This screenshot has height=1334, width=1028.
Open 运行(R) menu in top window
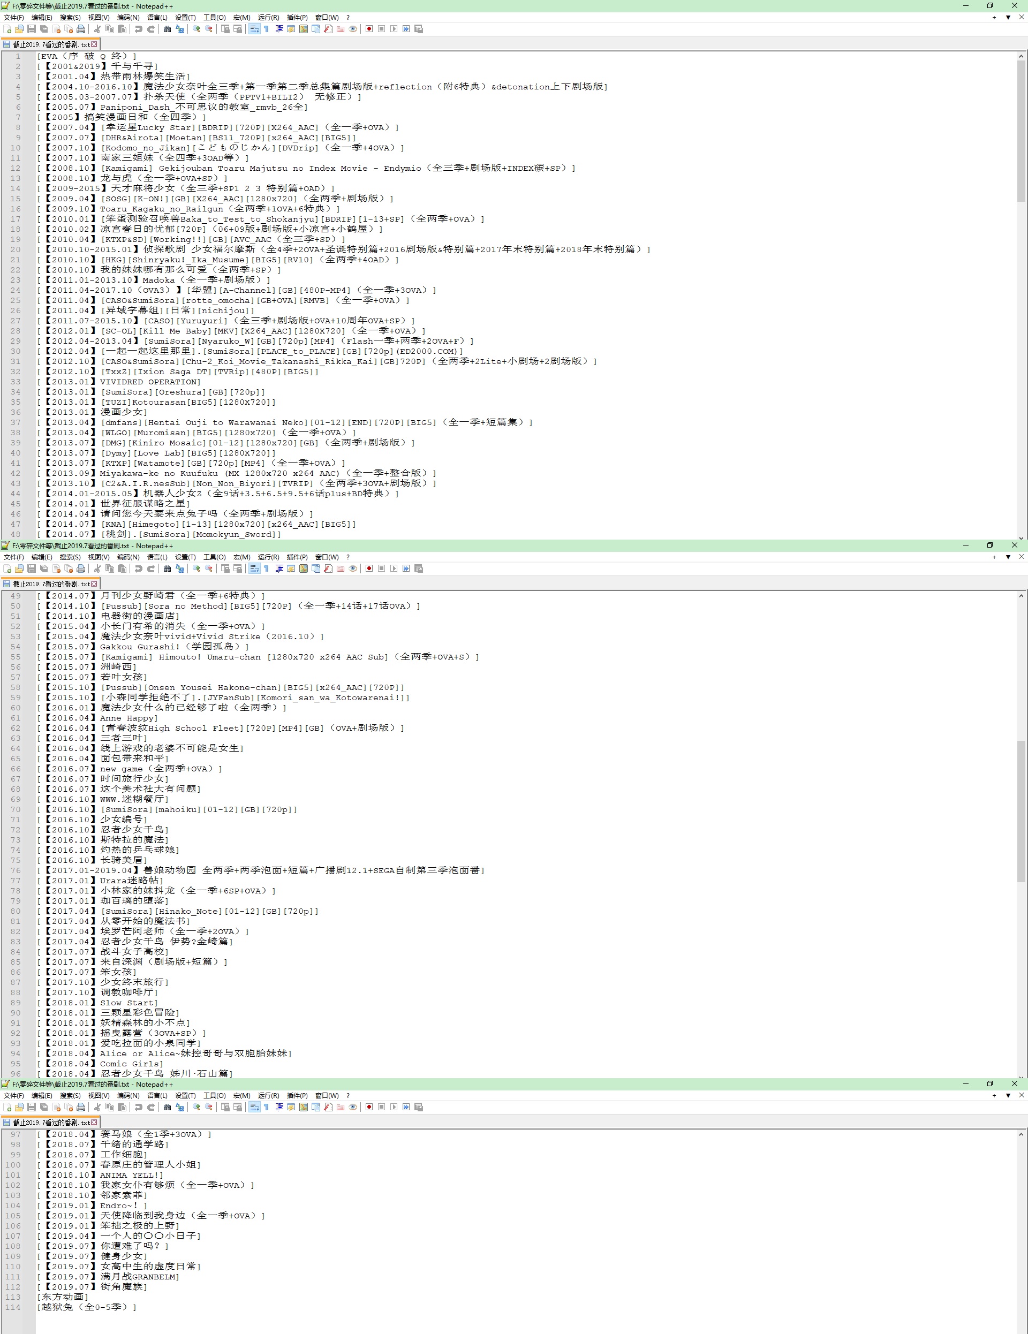click(x=268, y=17)
